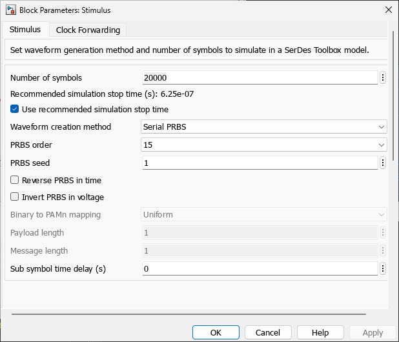Viewport: 399px width, 342px height.
Task: Close the Block Parameters dialog window
Action: point(387,10)
